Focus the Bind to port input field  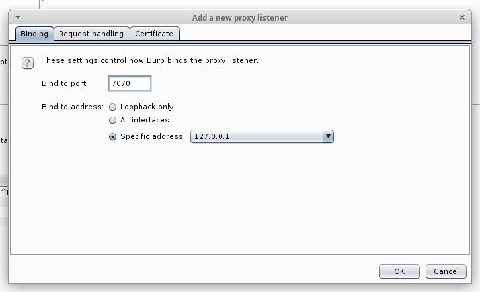point(130,83)
